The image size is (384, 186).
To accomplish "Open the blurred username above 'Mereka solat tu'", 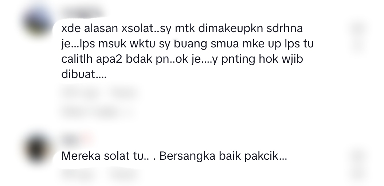I will click(70, 139).
